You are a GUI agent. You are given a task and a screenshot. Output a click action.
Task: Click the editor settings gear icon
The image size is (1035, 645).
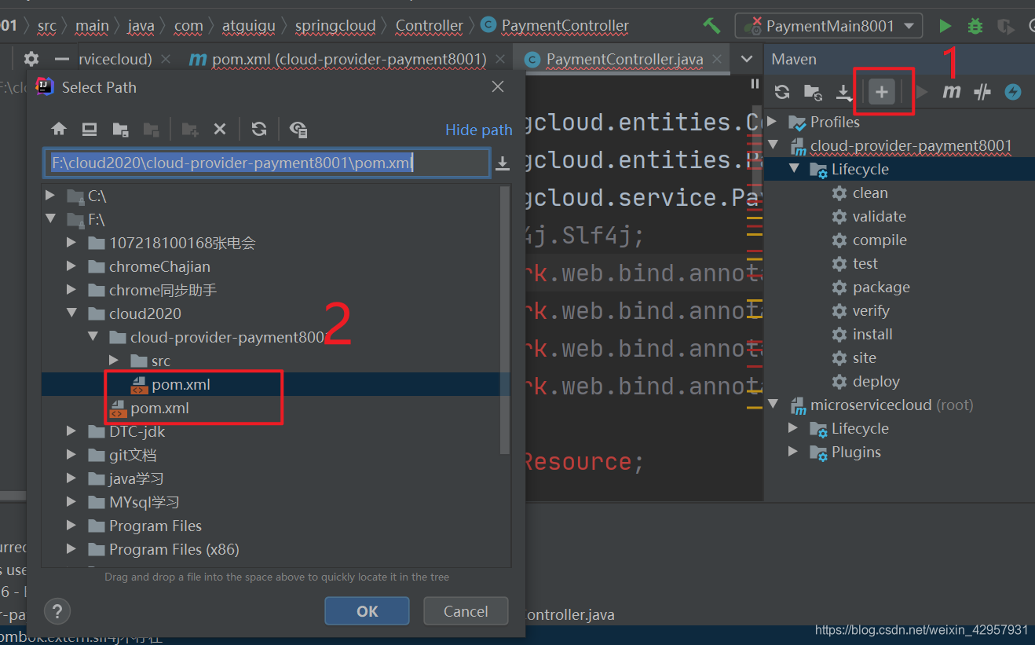point(31,59)
